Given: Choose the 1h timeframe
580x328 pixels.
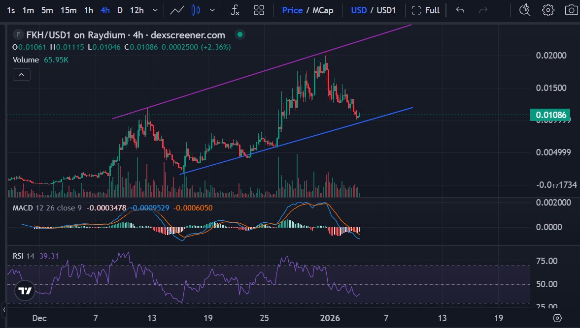Looking at the screenshot, I should pos(89,10).
